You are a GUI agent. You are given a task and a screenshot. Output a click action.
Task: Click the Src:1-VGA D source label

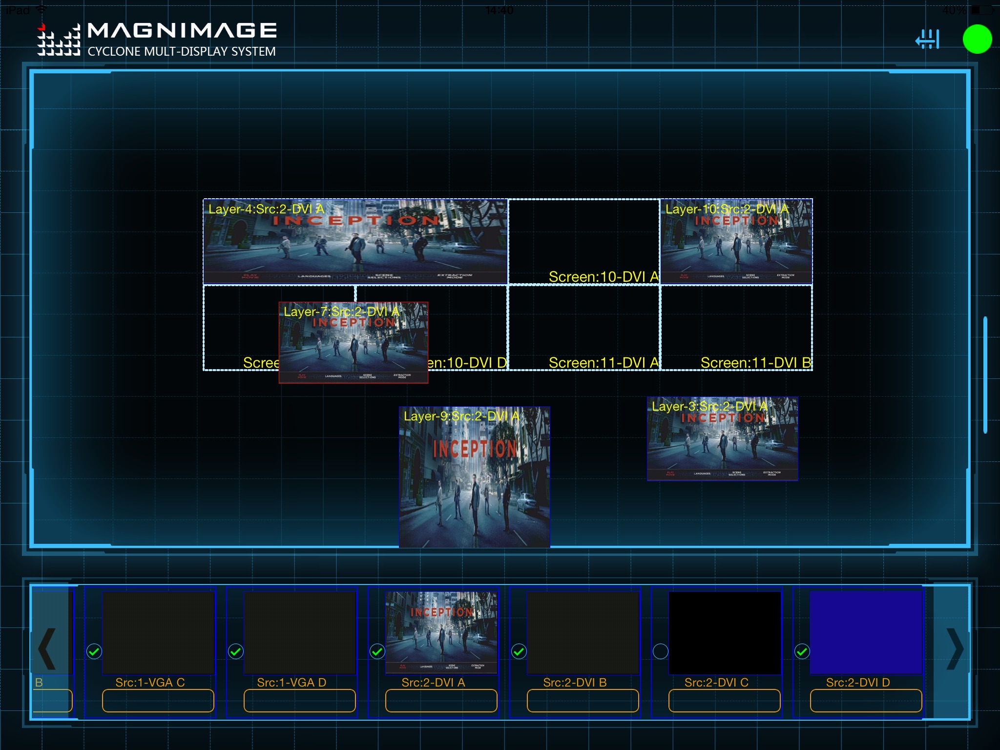[292, 682]
